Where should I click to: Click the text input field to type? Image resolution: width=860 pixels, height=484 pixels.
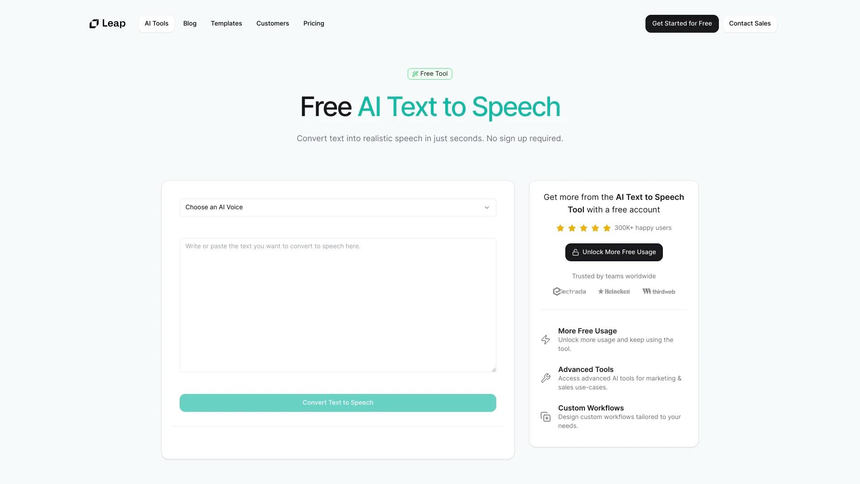click(338, 305)
